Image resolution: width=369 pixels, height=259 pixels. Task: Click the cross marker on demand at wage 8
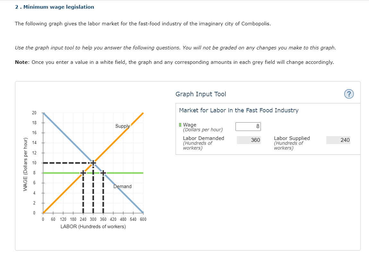coord(103,173)
